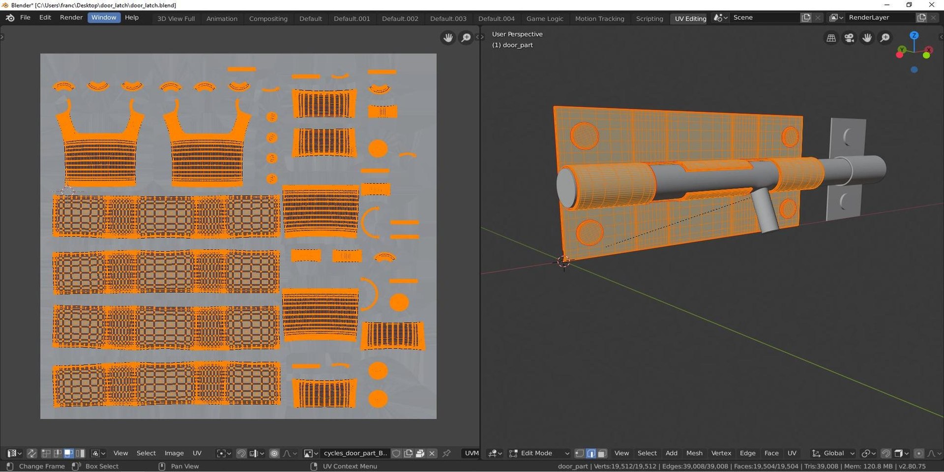Click the zoom magnifier icon in UV editor
The width and height of the screenshot is (944, 472).
click(466, 38)
